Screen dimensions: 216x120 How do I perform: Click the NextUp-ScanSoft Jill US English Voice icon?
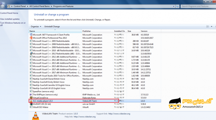31,88
